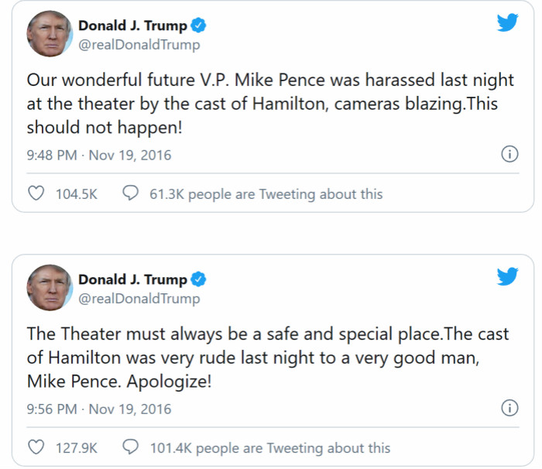The image size is (542, 469).
Task: Open profile photo in the first tweet
Action: 50,33
